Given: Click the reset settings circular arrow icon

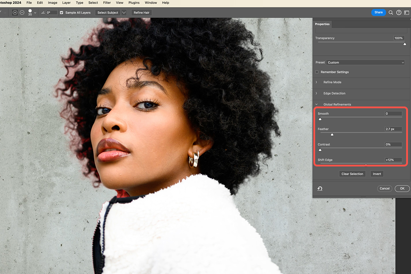Looking at the screenshot, I should point(320,188).
